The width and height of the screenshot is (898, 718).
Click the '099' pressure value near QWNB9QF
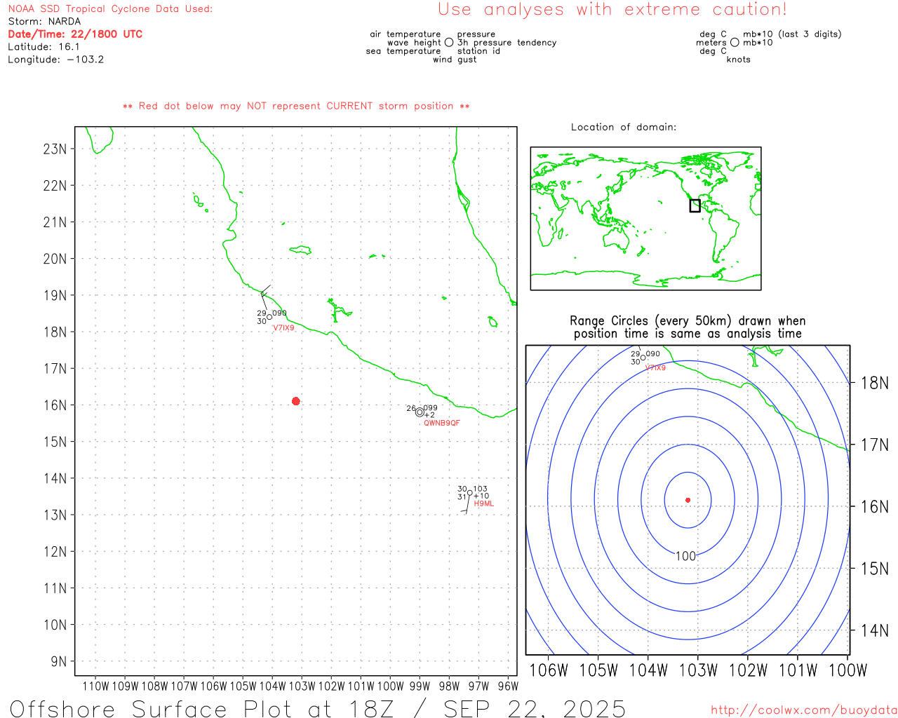click(430, 407)
